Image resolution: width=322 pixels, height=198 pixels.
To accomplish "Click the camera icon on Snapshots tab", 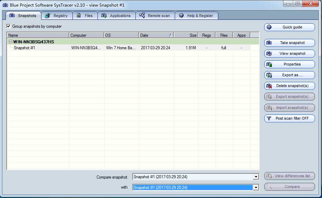I will [12, 15].
